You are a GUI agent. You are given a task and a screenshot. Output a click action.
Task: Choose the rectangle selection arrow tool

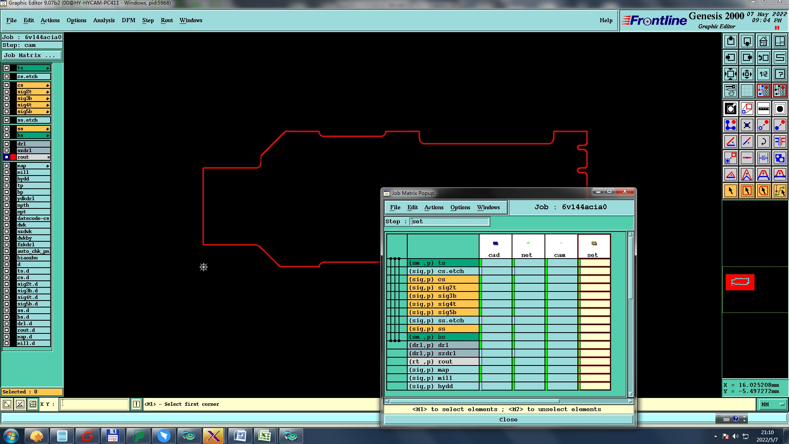pos(747,191)
